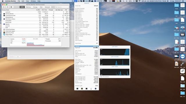The image size is (186, 104).
Task: Sort by the PID column header
Action: click(66, 10)
